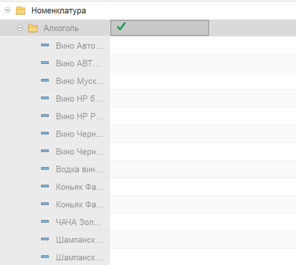Image resolution: width=296 pixels, height=265 pixels.
Task: Click the Алкоголь folder icon
Action: [x=33, y=28]
